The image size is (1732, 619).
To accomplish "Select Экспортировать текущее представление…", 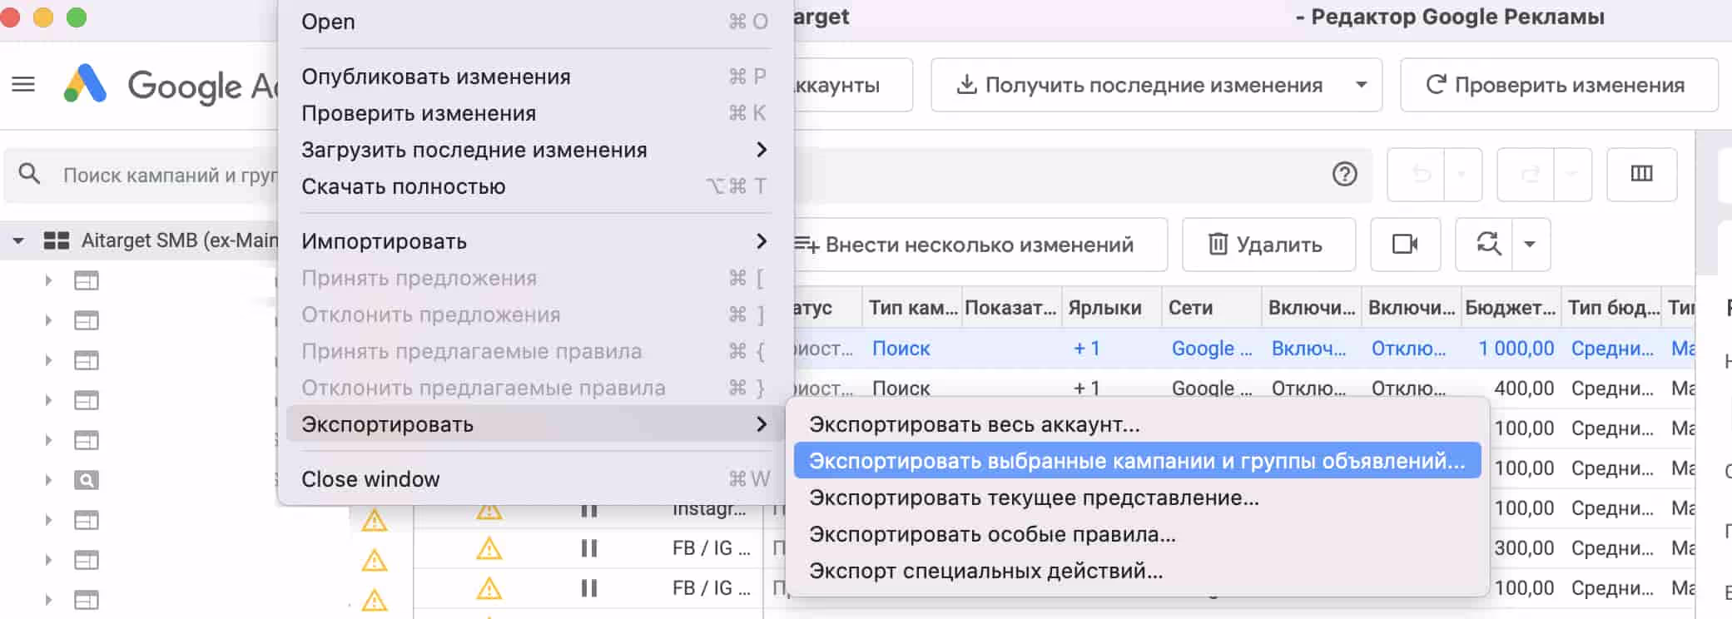I will (x=1137, y=498).
